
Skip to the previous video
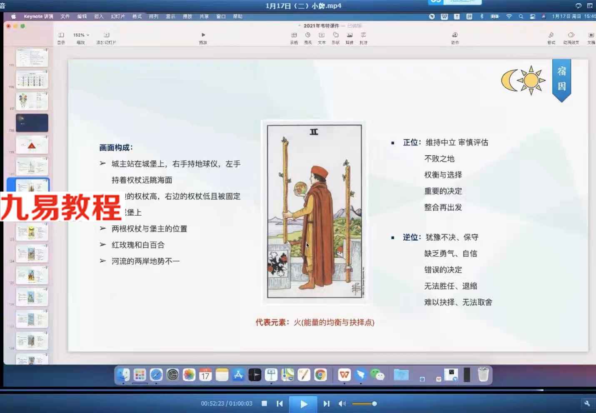[280, 403]
